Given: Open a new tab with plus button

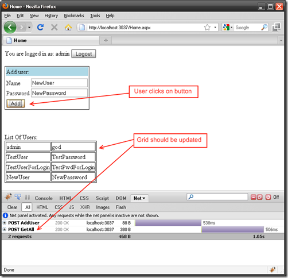Looking at the screenshot, I should coord(106,40).
